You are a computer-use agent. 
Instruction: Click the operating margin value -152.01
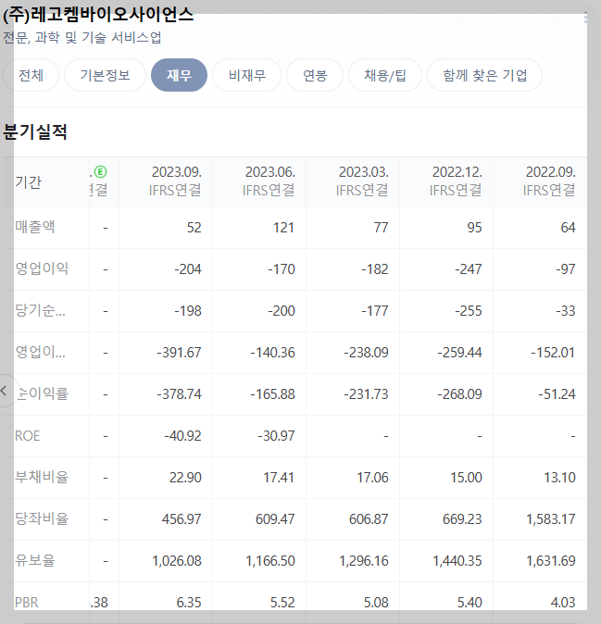click(553, 353)
